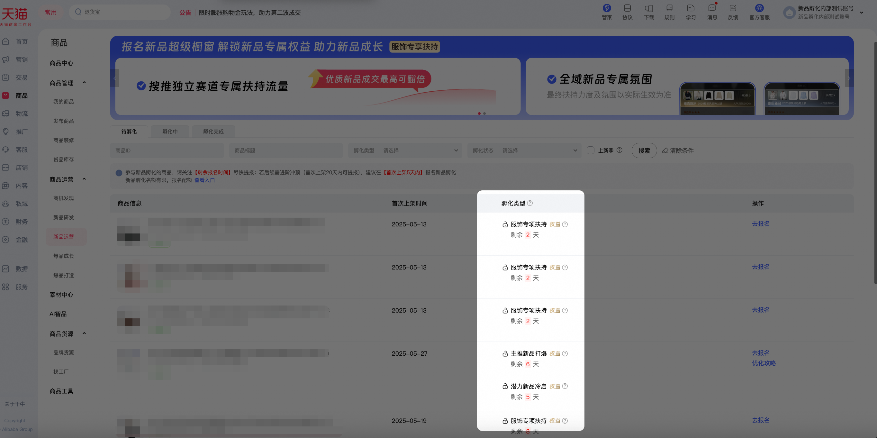Open the 管家 assistant icon

pyautogui.click(x=607, y=12)
